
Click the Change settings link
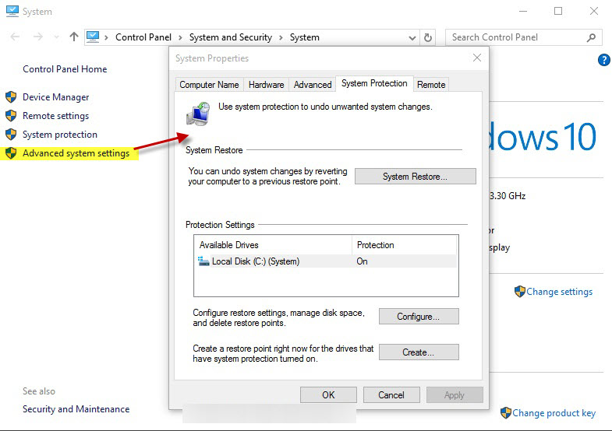click(x=559, y=292)
